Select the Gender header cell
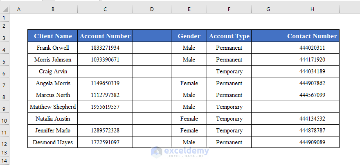This screenshot has height=165, width=360. pos(189,36)
